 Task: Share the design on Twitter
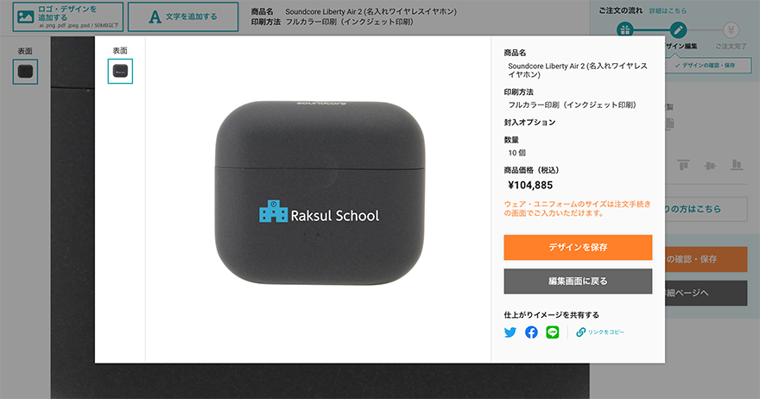tap(510, 332)
